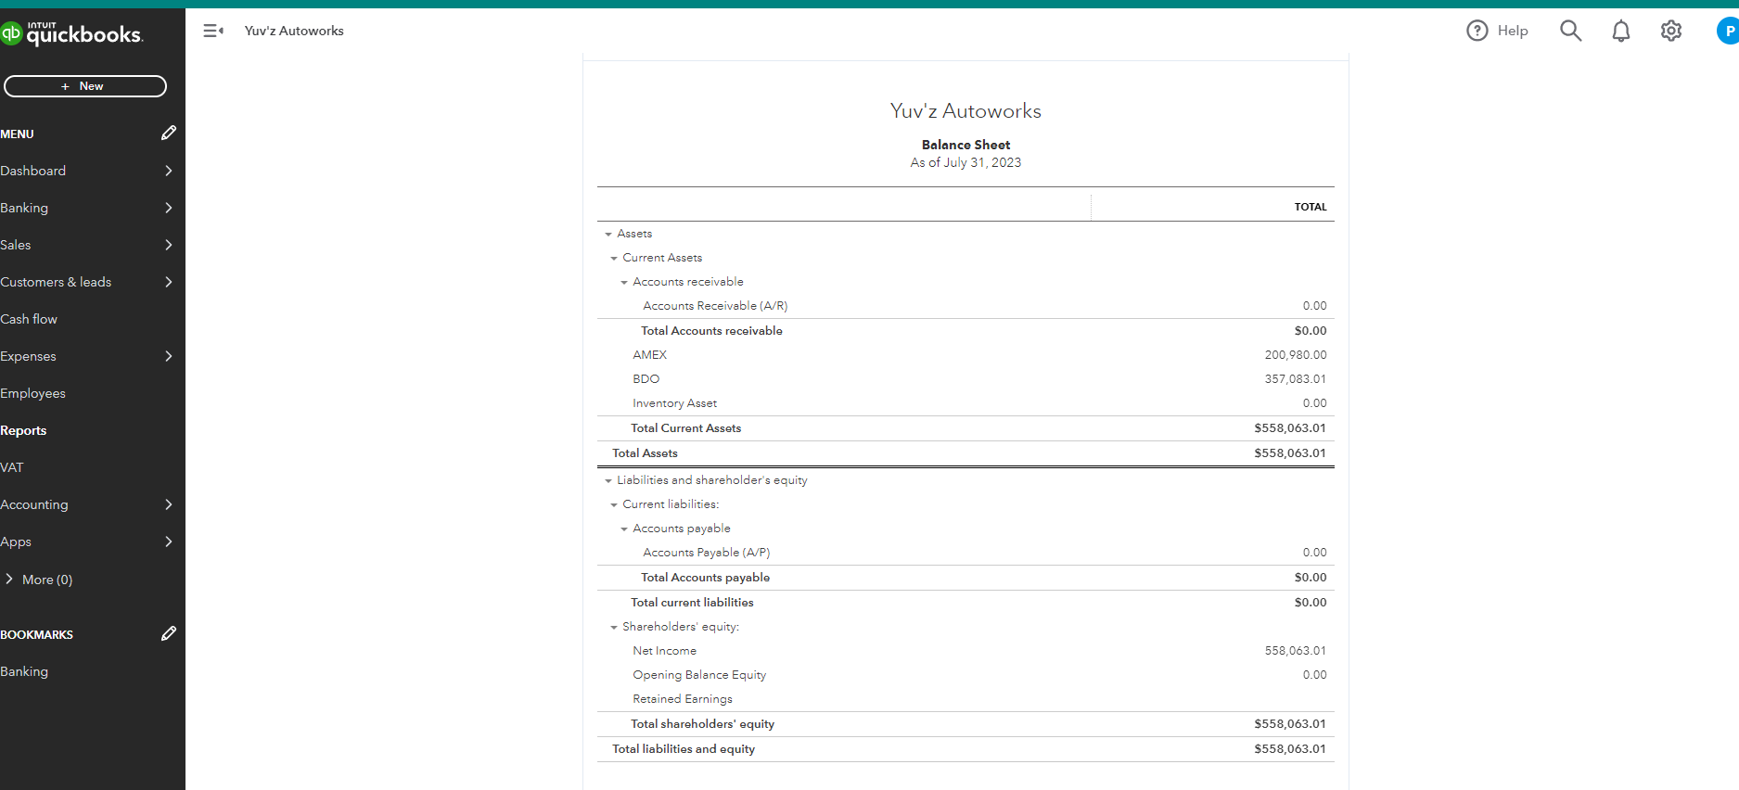Viewport: 1739px width, 790px height.
Task: Click the AMEX account row label
Action: (649, 355)
